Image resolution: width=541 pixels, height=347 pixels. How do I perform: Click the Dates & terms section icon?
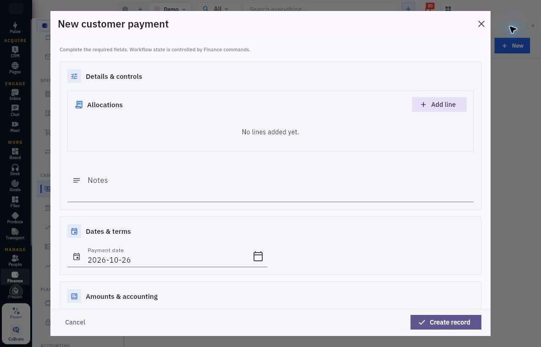[74, 231]
